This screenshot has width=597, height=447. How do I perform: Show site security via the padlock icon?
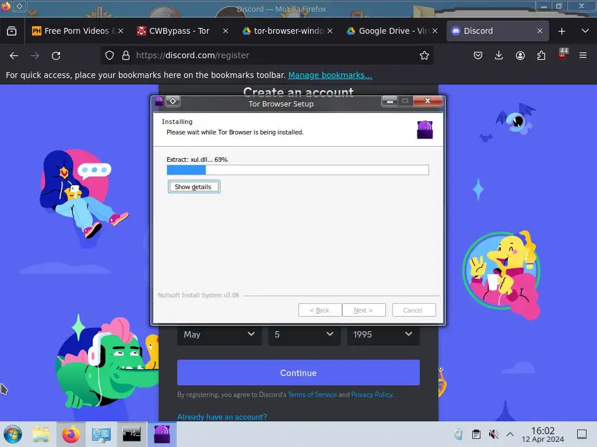click(126, 55)
